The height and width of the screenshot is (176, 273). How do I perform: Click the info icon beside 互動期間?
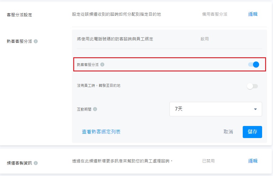95,109
